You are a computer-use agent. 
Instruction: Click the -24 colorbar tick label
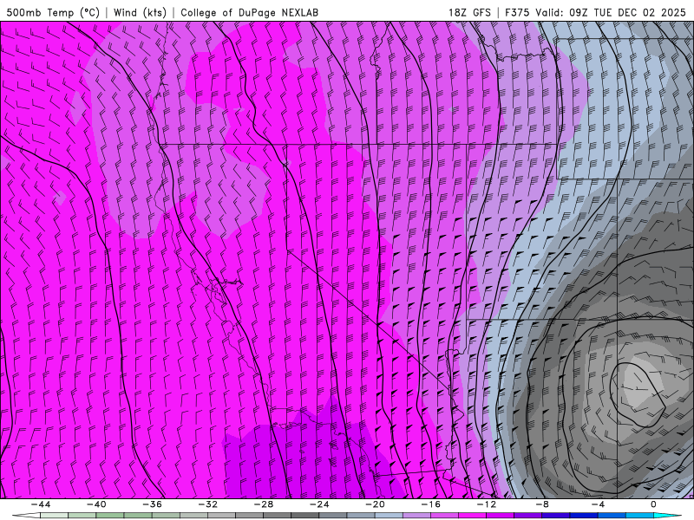pos(319,504)
